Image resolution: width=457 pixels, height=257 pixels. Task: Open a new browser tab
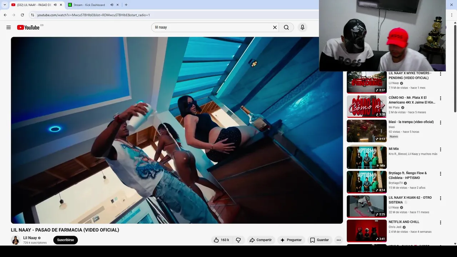tap(126, 5)
